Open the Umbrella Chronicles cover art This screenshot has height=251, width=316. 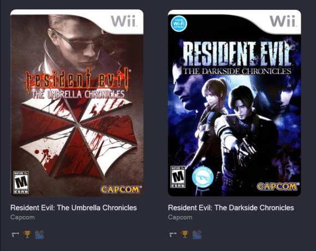[x=77, y=103]
